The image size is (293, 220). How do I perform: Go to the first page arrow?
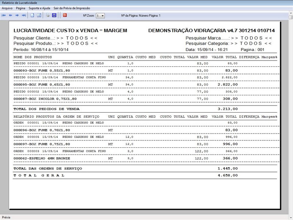click(x=4, y=15)
